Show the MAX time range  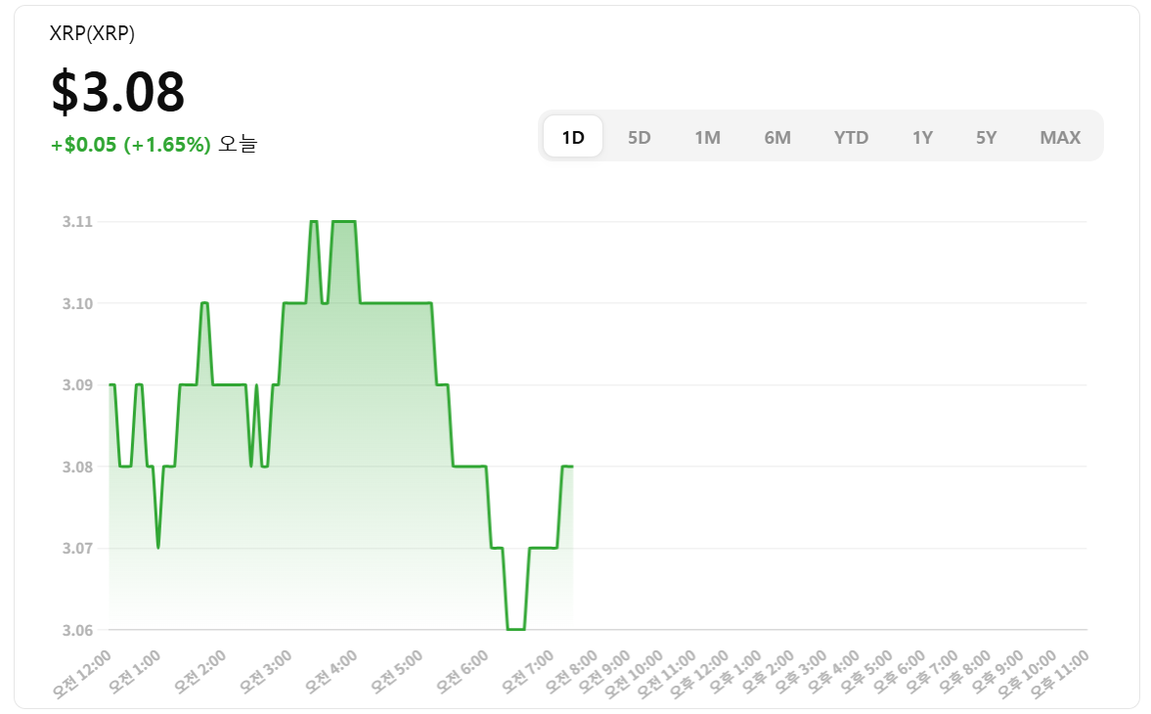point(1060,137)
